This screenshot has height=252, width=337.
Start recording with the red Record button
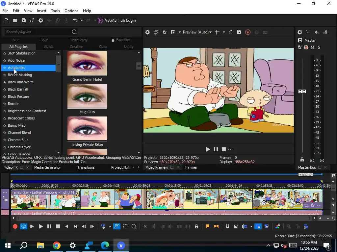tap(15, 226)
